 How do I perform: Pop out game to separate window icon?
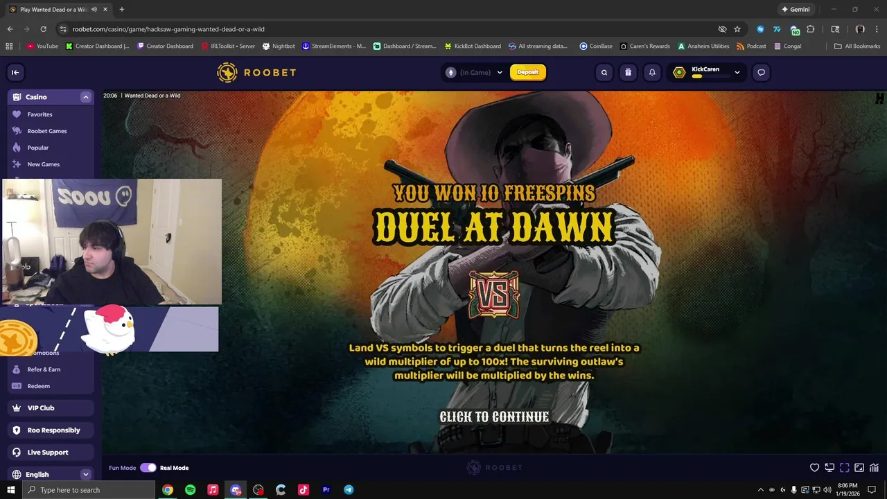(x=829, y=468)
